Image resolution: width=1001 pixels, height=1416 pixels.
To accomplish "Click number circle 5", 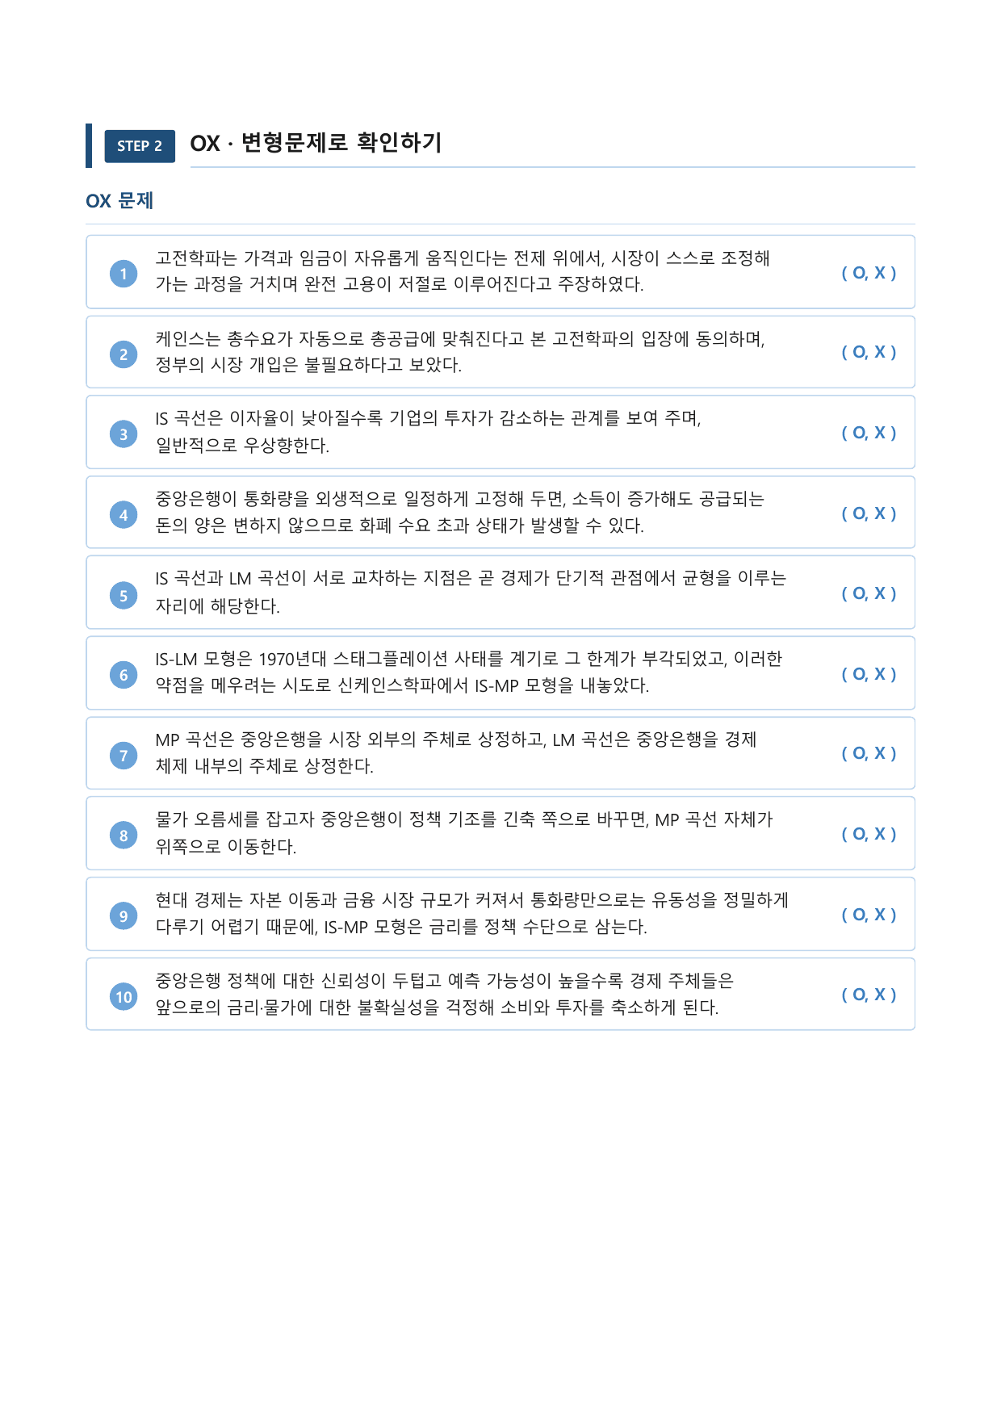I will coord(124,595).
